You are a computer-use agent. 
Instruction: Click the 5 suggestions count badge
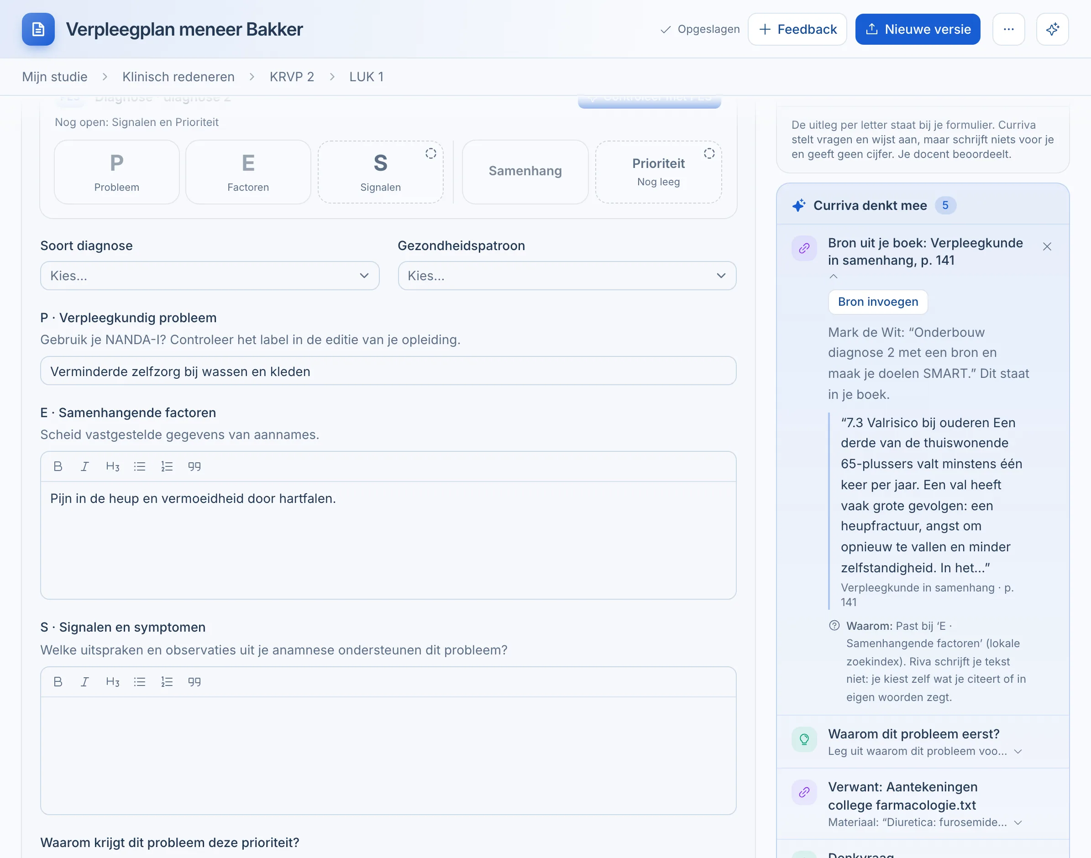[945, 205]
